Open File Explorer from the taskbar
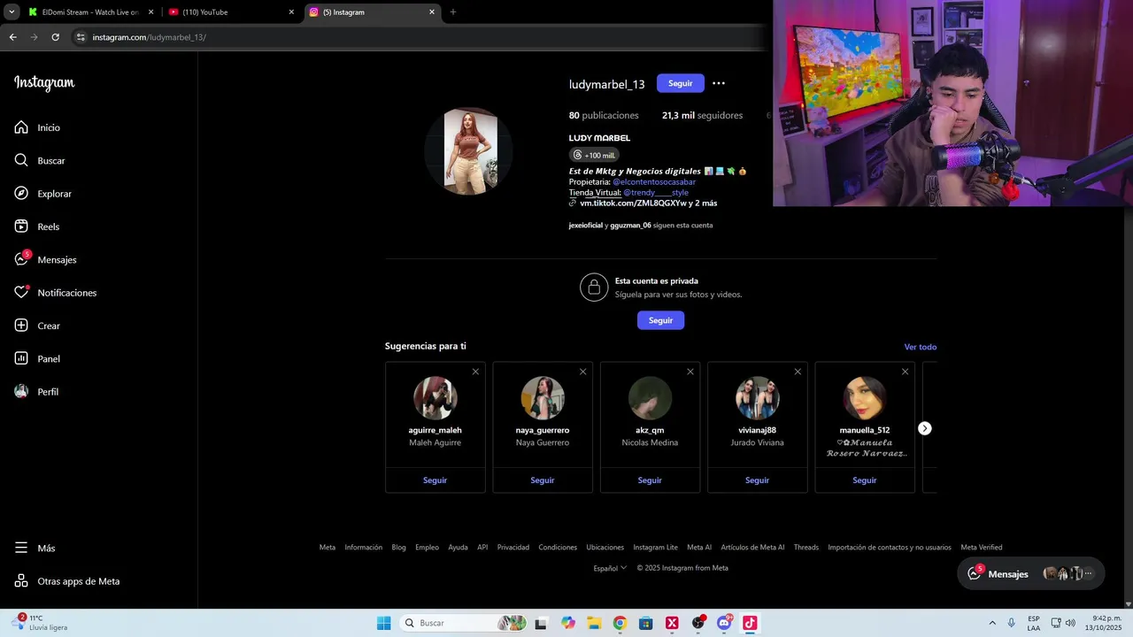Viewport: 1133px width, 637px height. click(594, 623)
